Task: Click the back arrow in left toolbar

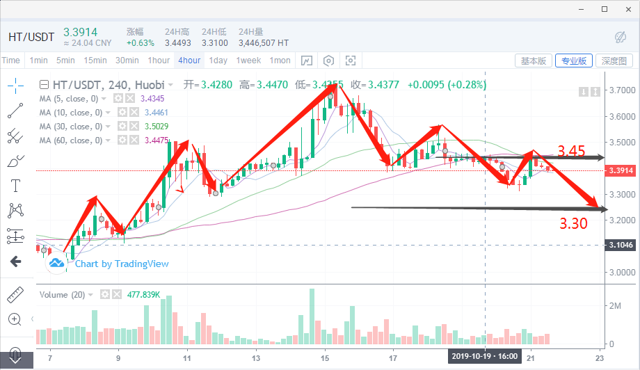Action: 15,262
